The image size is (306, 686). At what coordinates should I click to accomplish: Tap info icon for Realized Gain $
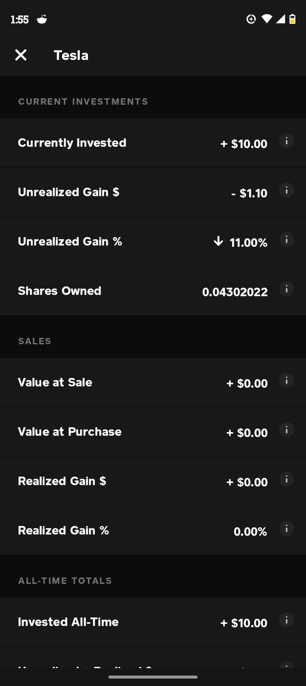pyautogui.click(x=286, y=479)
